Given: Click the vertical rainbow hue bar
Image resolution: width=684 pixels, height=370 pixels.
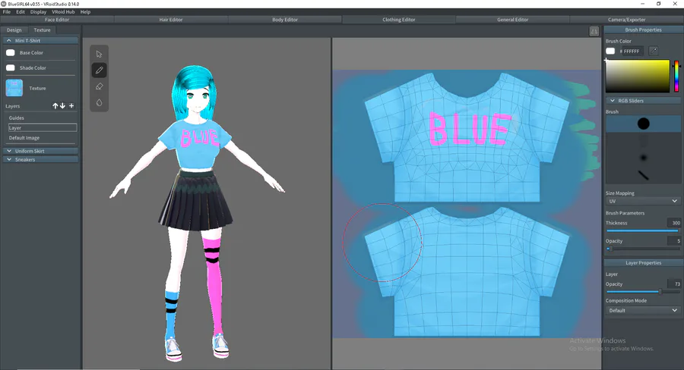Looking at the screenshot, I should click(676, 76).
